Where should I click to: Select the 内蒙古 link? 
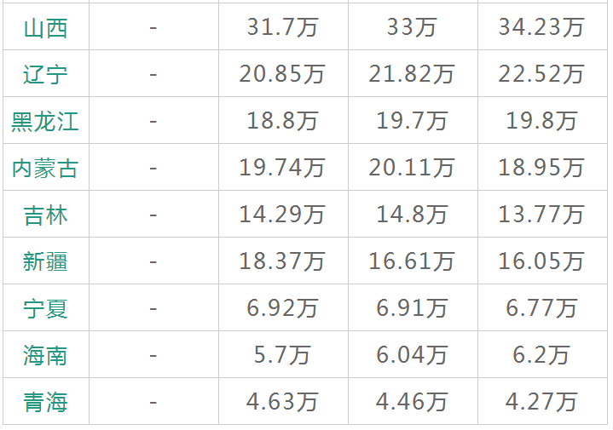coord(45,168)
